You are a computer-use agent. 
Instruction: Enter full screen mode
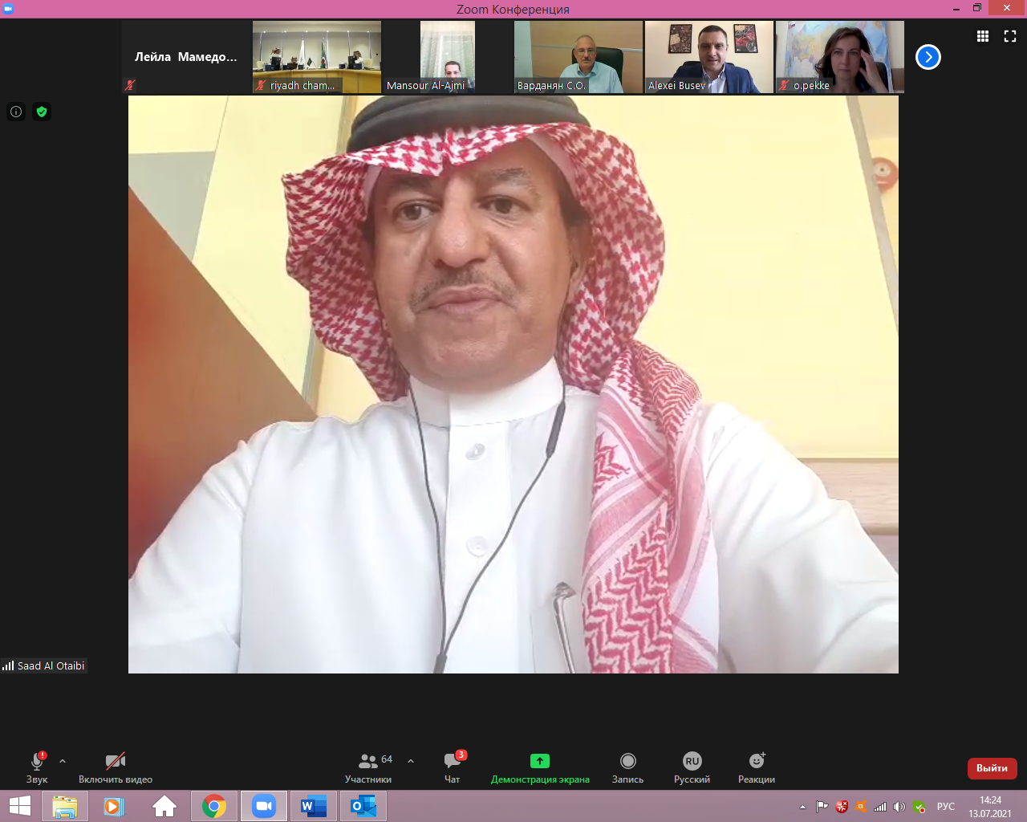[x=1010, y=36]
